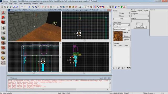Click the Browse texture button
Screen dimensions: 168x94
tap(127, 36)
